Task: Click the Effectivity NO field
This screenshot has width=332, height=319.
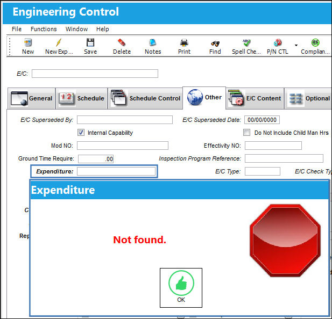Action: coord(273,146)
